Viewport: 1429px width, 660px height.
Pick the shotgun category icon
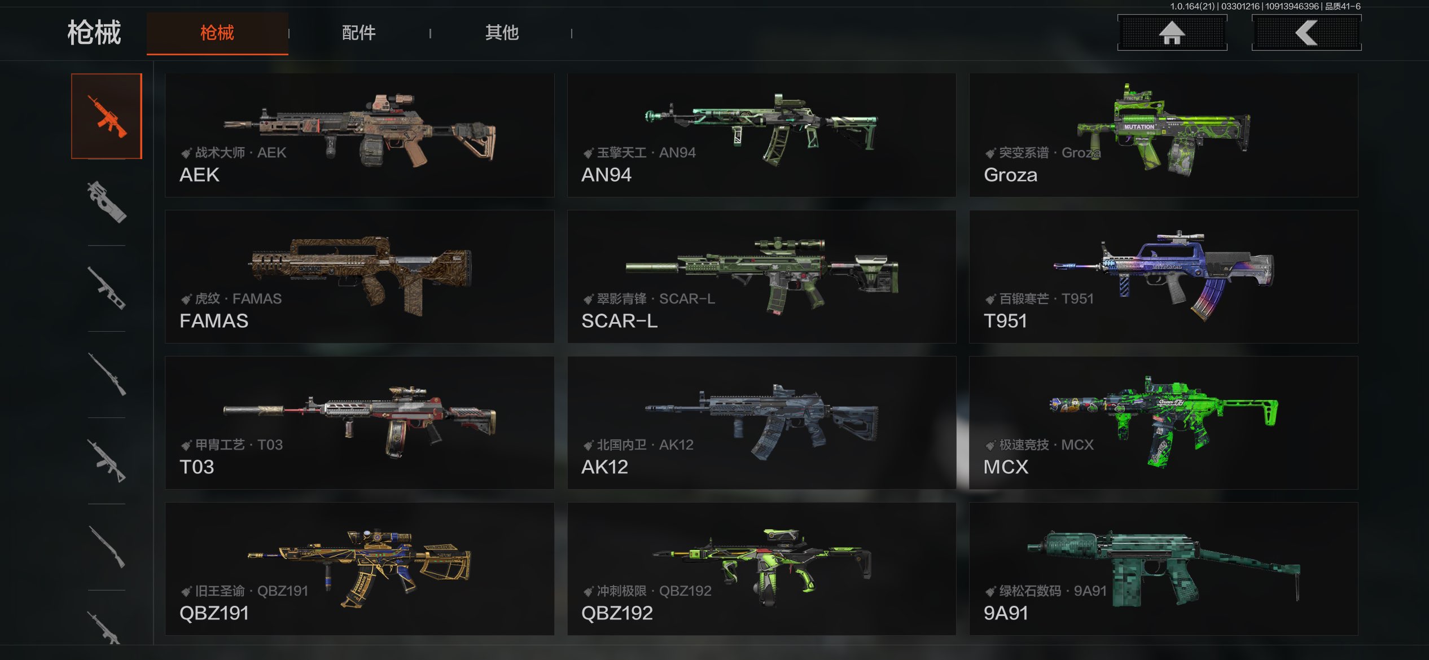point(107,546)
